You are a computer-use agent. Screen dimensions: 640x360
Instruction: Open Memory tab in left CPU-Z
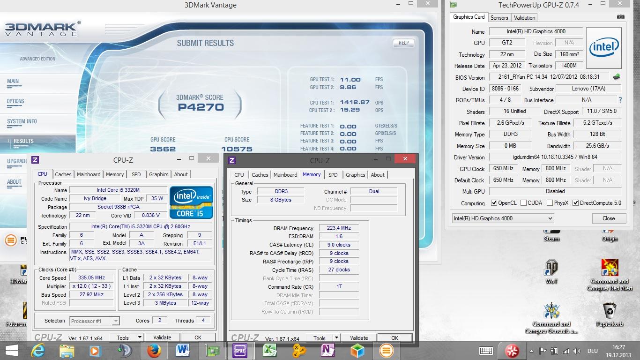(115, 174)
